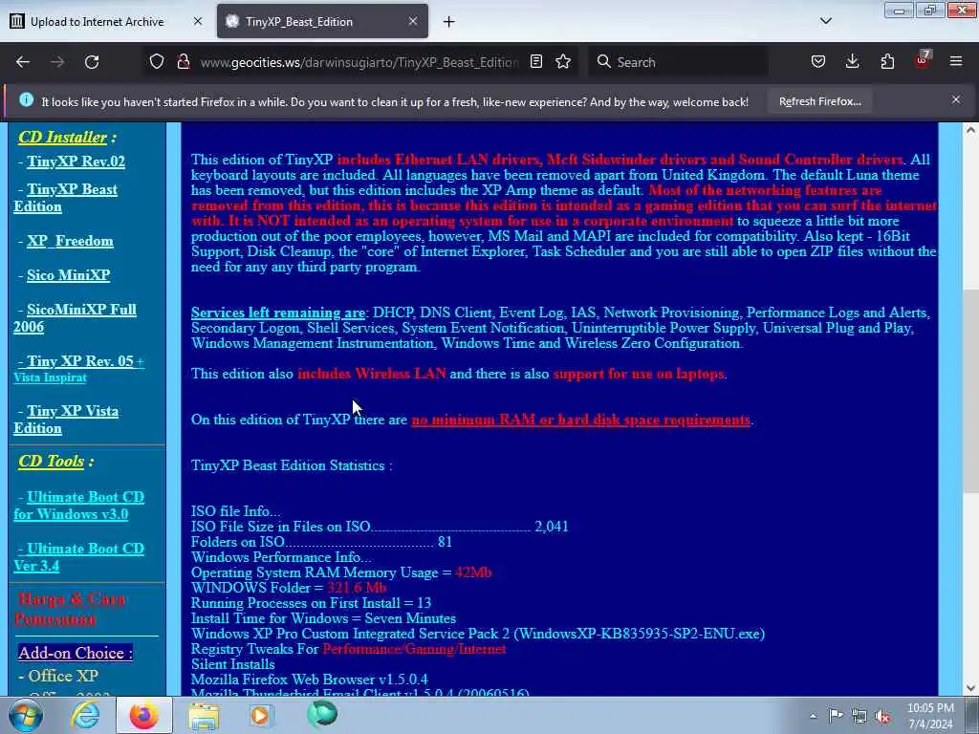Image resolution: width=979 pixels, height=734 pixels.
Task: Open the SicoMiniXP Full 2006 link
Action: pos(75,317)
